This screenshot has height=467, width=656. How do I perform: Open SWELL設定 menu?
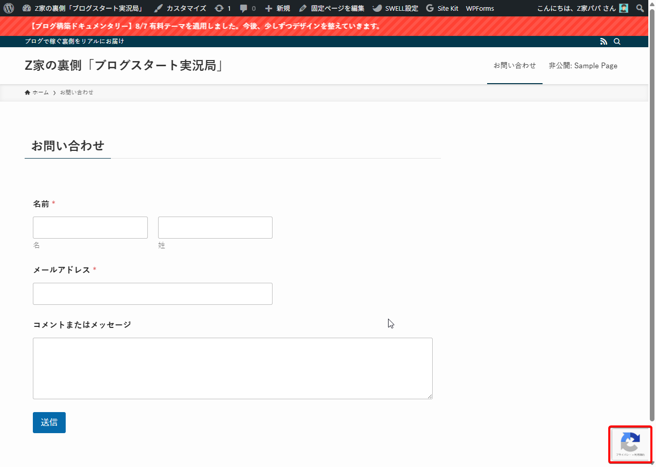[395, 8]
